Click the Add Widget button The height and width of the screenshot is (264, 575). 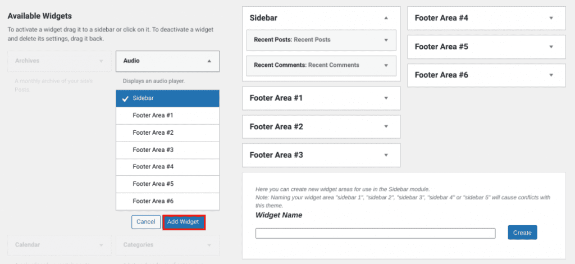click(183, 222)
